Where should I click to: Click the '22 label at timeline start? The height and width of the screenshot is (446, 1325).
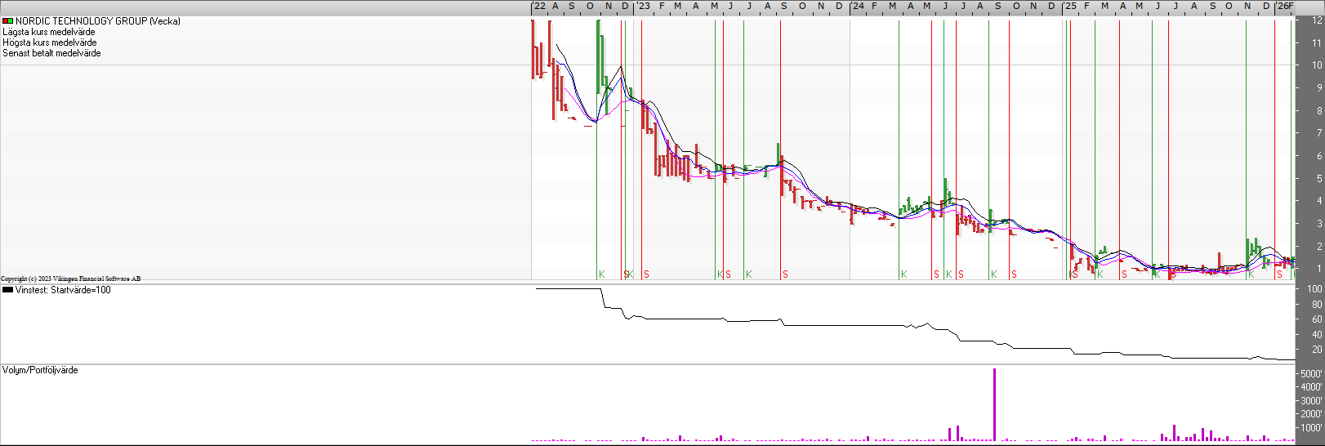[x=539, y=6]
